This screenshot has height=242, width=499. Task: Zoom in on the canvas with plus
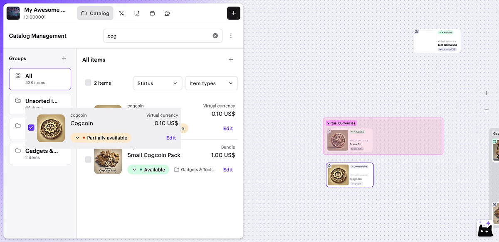487,93
